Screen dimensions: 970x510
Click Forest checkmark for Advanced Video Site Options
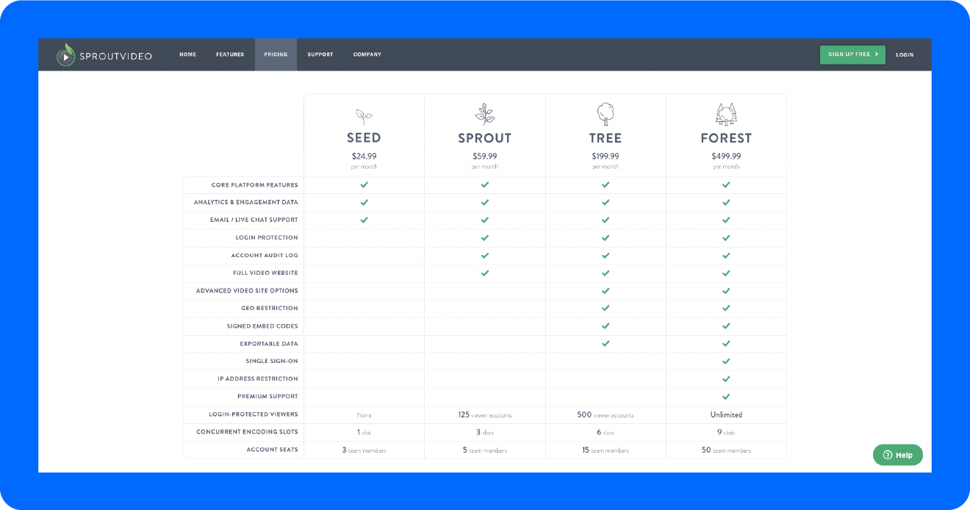(x=726, y=290)
